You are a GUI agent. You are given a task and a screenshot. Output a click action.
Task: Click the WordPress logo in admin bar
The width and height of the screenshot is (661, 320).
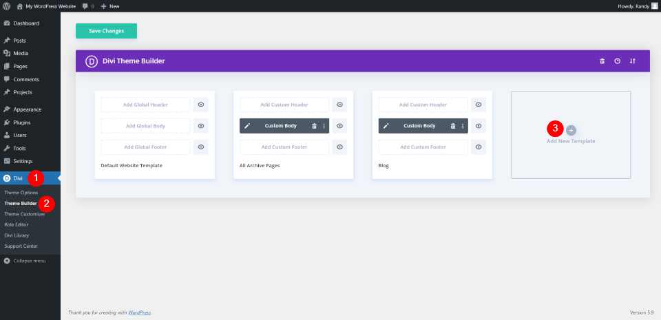pos(7,6)
